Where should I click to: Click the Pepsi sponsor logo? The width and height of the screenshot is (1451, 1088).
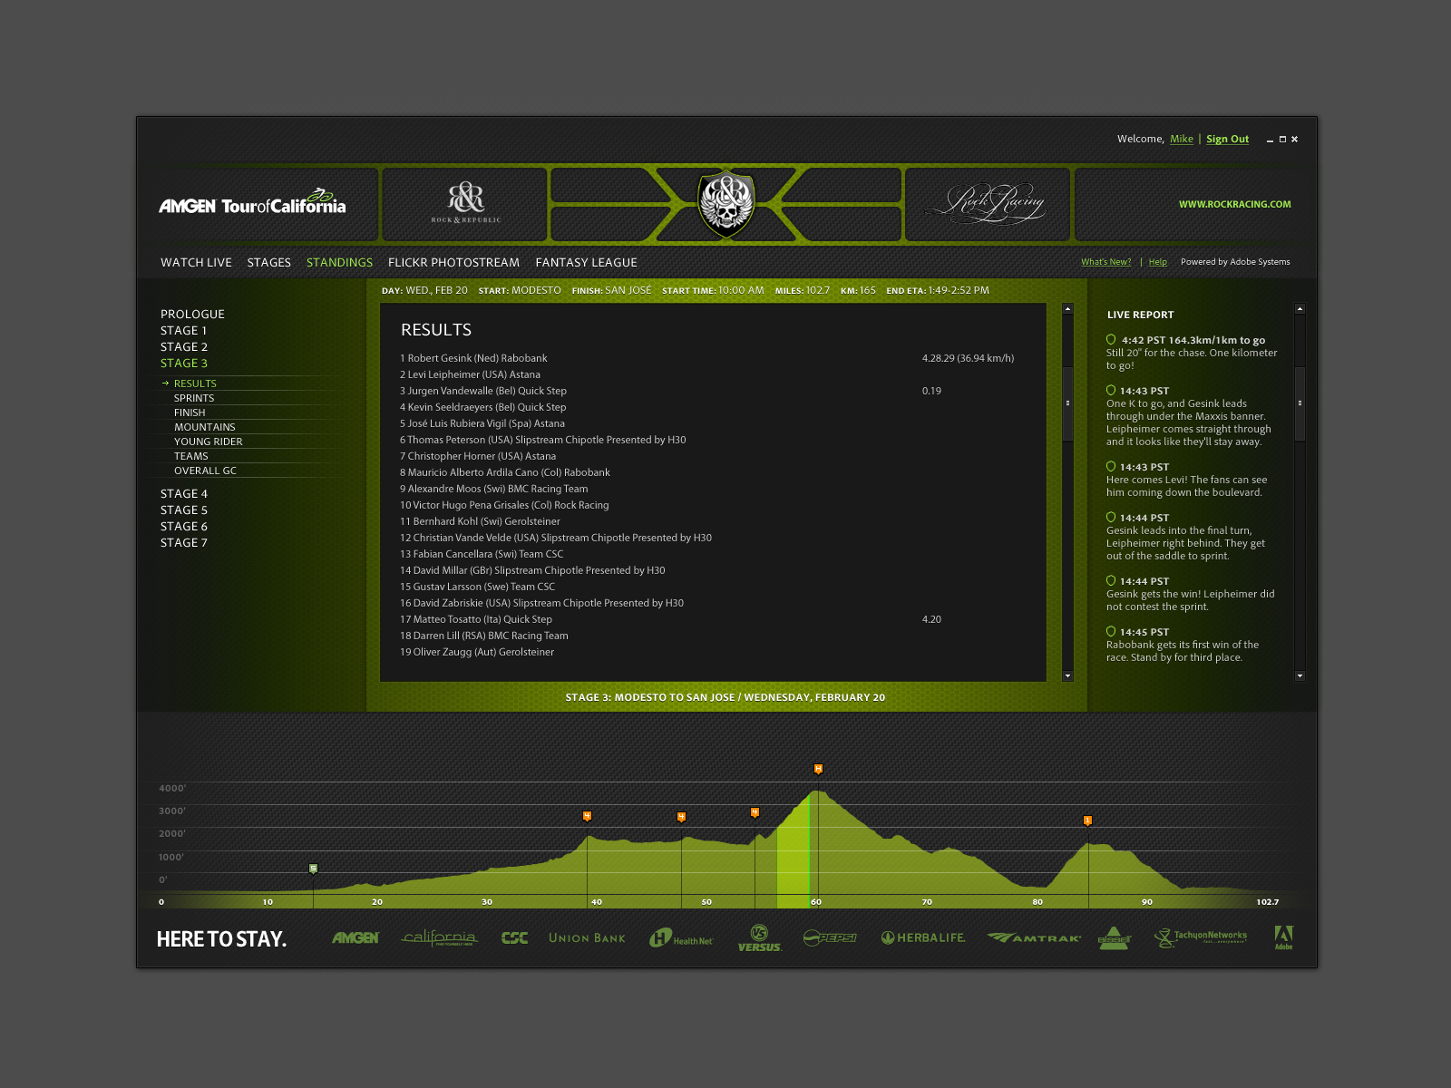830,938
